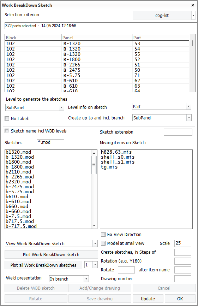198x306 pixels.
Task: Select the B-5.75 panel row
Action: tap(97, 75)
